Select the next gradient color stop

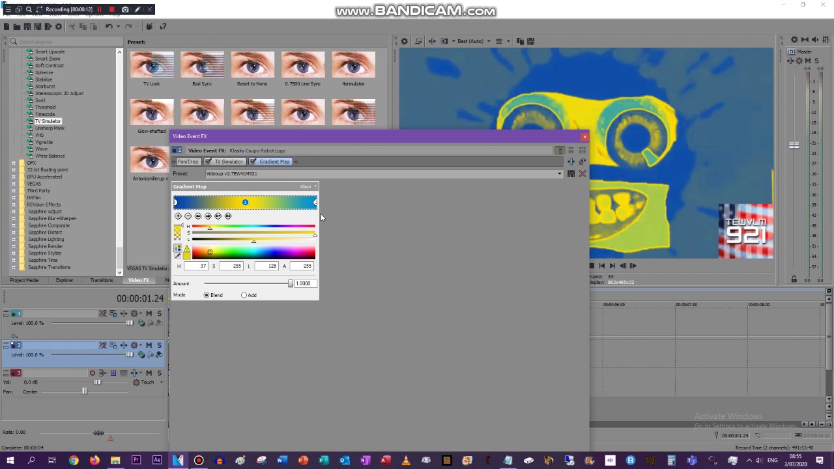(208, 216)
